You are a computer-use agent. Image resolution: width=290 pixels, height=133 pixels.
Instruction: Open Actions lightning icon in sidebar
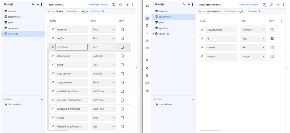coord(147,33)
